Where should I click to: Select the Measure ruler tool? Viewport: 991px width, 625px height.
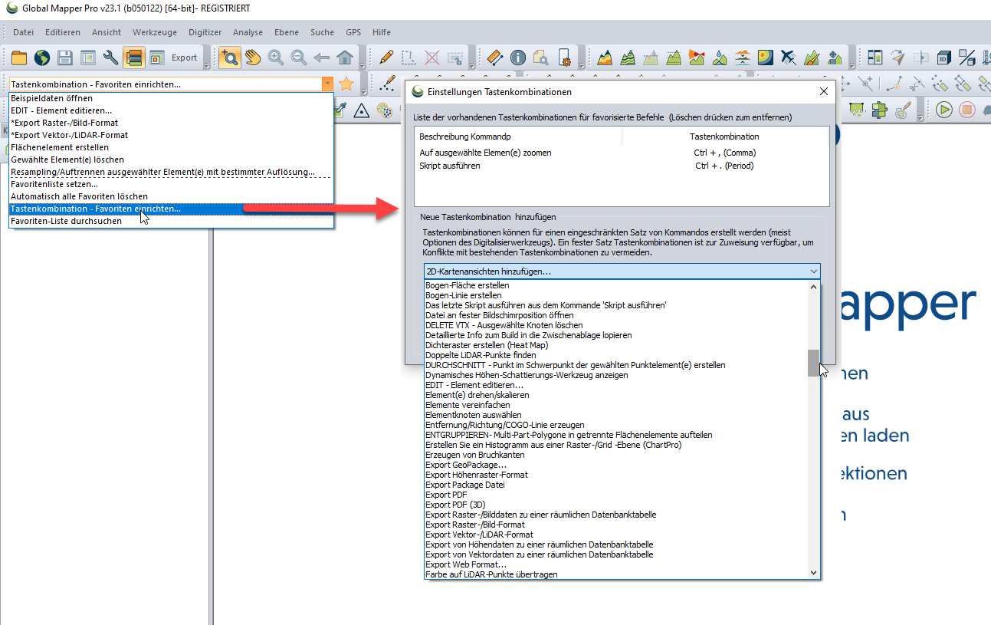tap(494, 58)
